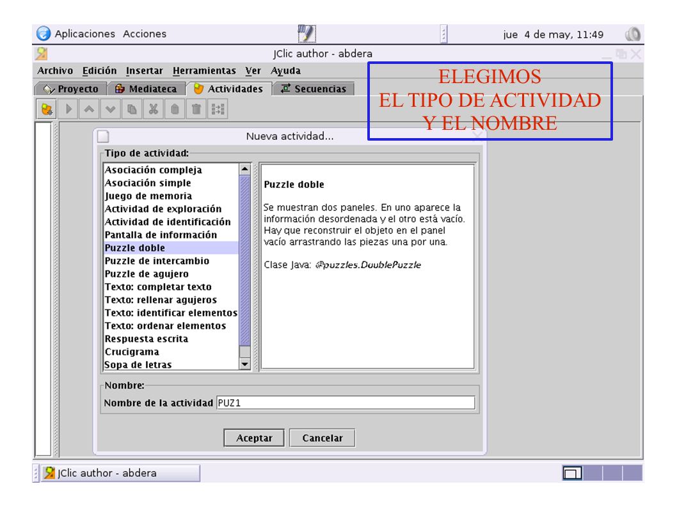
Task: Open the Ayuda menu
Action: [285, 71]
